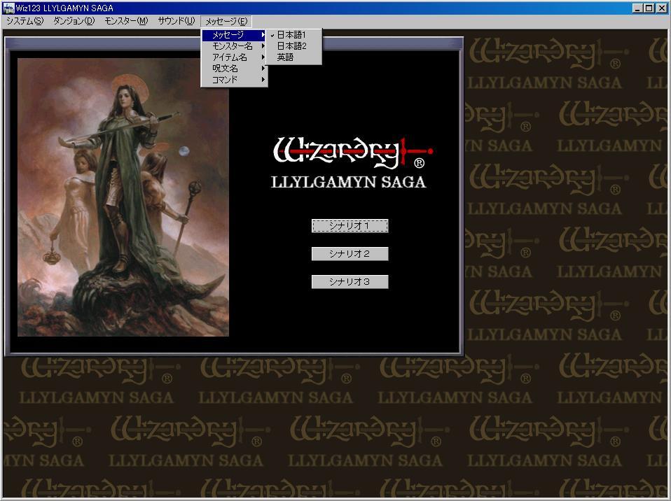Click the Wiz123 app icon in title bar
Screen dimensions: 671x501
pyautogui.click(x=8, y=8)
